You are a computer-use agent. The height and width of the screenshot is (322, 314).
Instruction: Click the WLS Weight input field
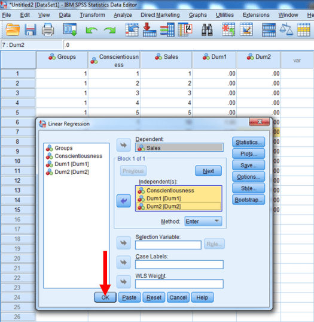[179, 284]
